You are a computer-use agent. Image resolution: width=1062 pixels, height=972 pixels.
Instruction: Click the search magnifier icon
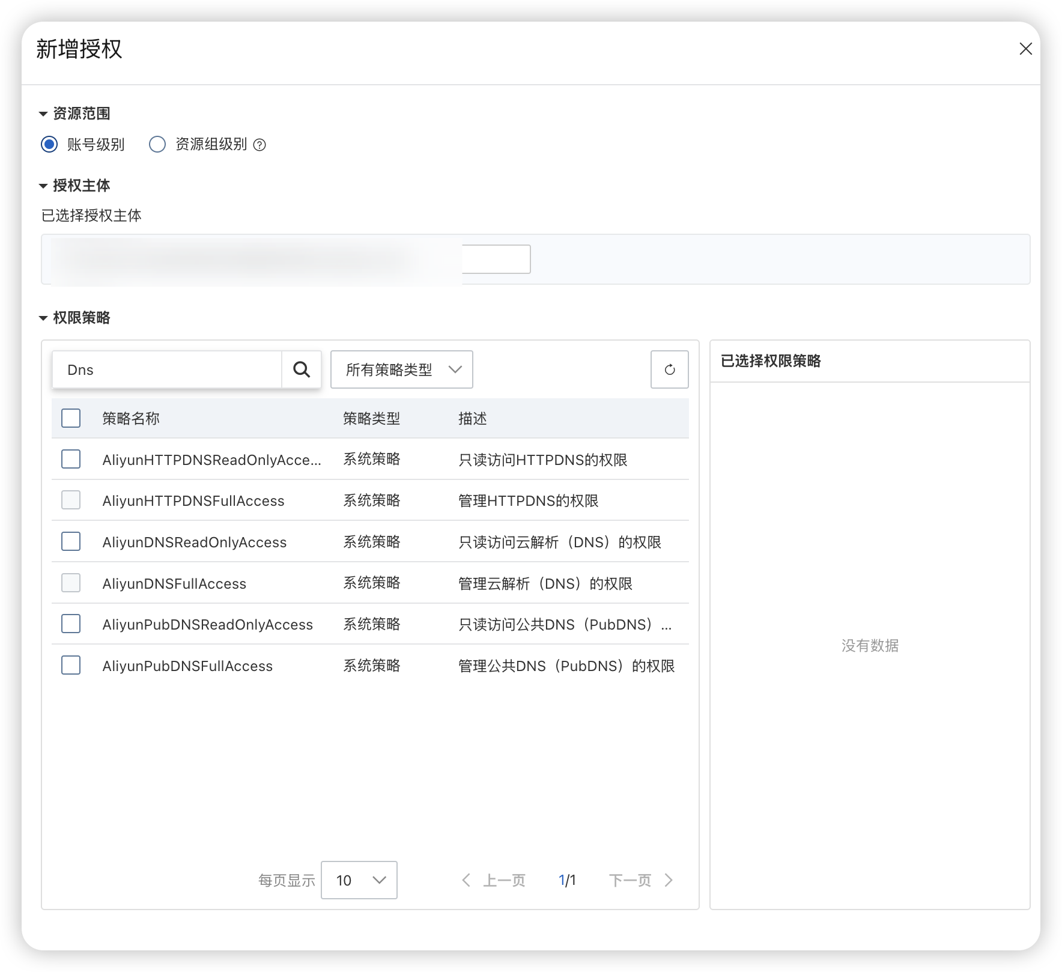(302, 369)
